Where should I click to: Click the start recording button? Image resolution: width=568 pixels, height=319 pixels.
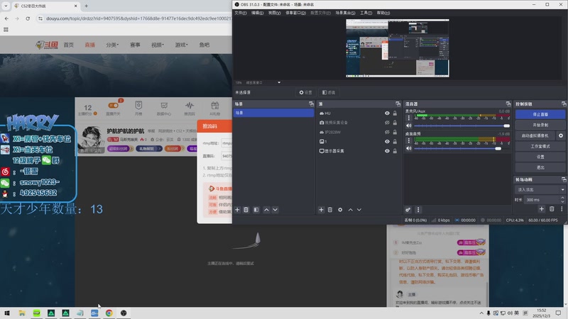coord(540,125)
